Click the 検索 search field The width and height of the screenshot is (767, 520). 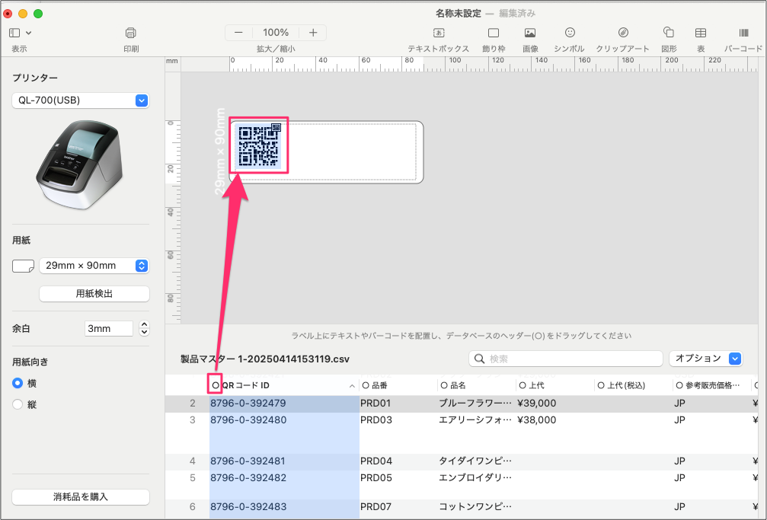tap(566, 359)
